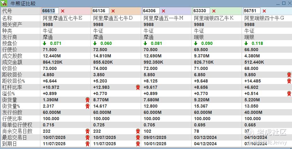This screenshot has height=149, width=292.
Task: Click the VS app icon in title bar
Action: tap(4, 3)
